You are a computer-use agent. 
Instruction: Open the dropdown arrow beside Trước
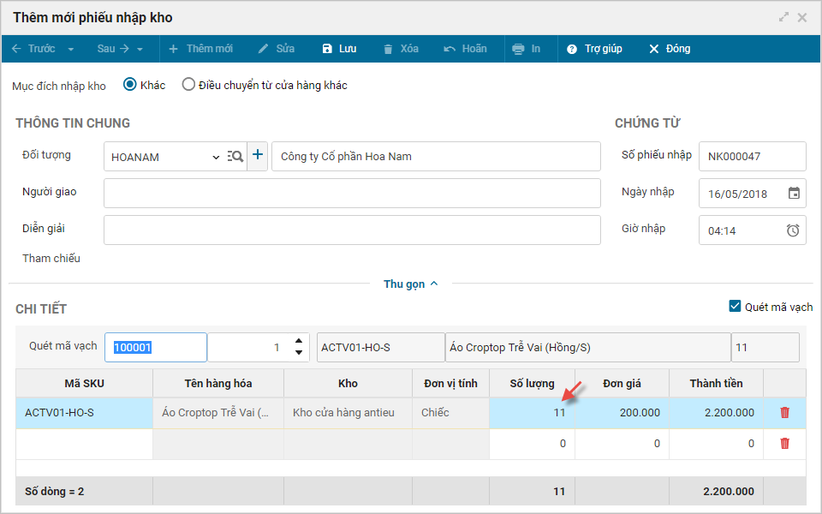[71, 50]
